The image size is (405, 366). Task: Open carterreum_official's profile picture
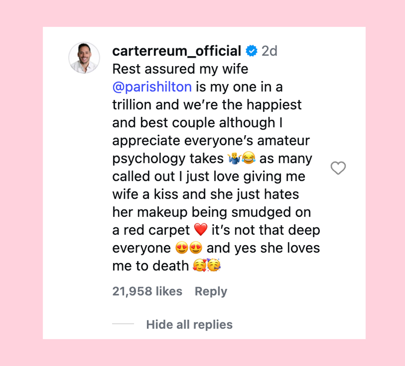[84, 57]
